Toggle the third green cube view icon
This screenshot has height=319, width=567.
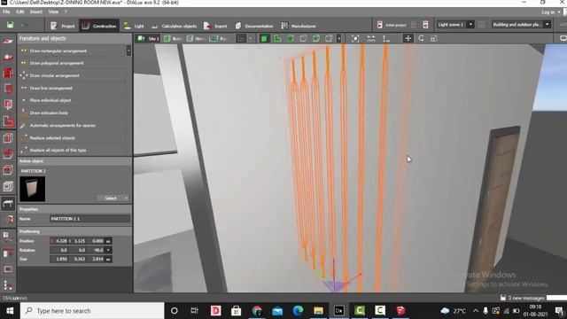pyautogui.click(x=290, y=38)
